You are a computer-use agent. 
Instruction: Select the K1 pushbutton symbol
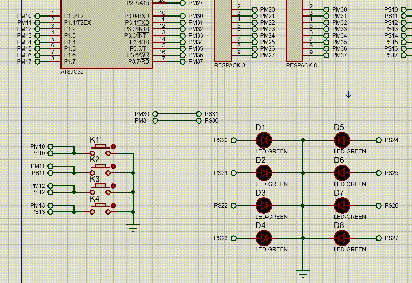point(100,150)
